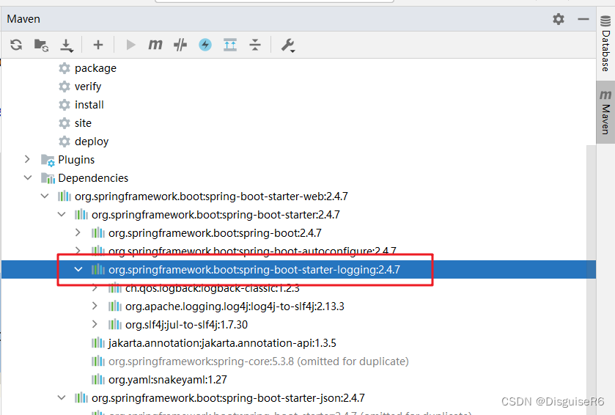The height and width of the screenshot is (415, 615).
Task: Click gear icon beside install
Action: (x=65, y=105)
